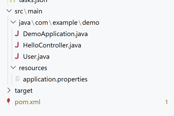174x116 pixels.
Task: Open User.java file
Action: click(x=36, y=56)
